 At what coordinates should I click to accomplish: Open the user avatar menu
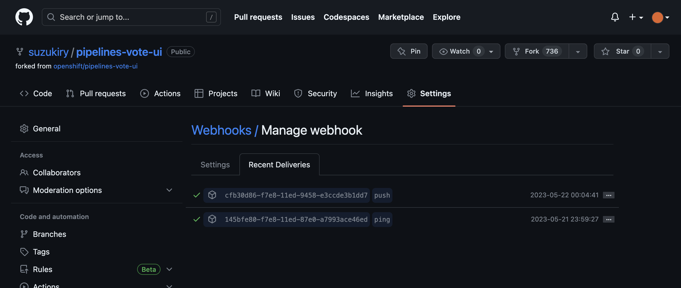[x=661, y=17]
